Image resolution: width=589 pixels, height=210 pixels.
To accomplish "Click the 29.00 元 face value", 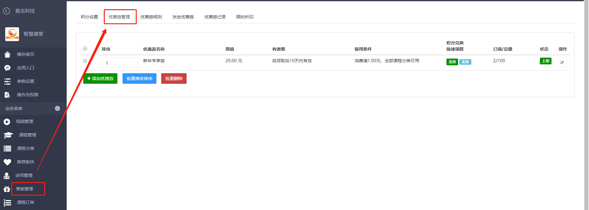I will point(234,61).
